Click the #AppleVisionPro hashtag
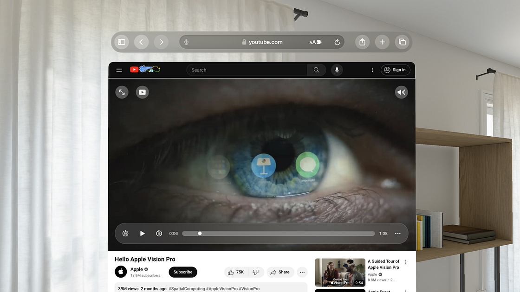The width and height of the screenshot is (520, 292). click(x=222, y=289)
